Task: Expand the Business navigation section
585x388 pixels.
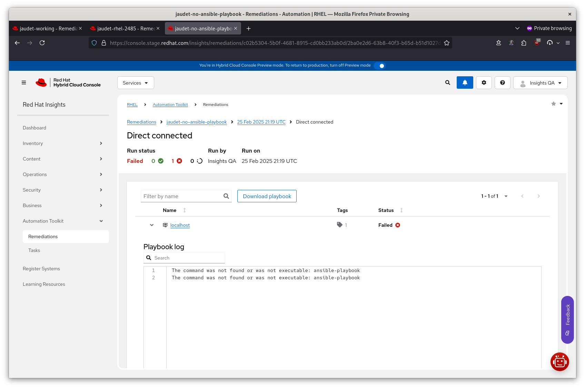Action: click(x=63, y=205)
